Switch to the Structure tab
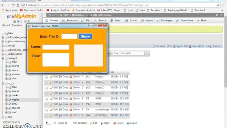The width and height of the screenshot is (227, 128). (70, 21)
